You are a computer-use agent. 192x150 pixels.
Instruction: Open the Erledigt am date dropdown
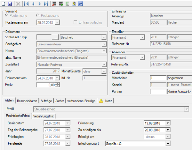point(168,137)
